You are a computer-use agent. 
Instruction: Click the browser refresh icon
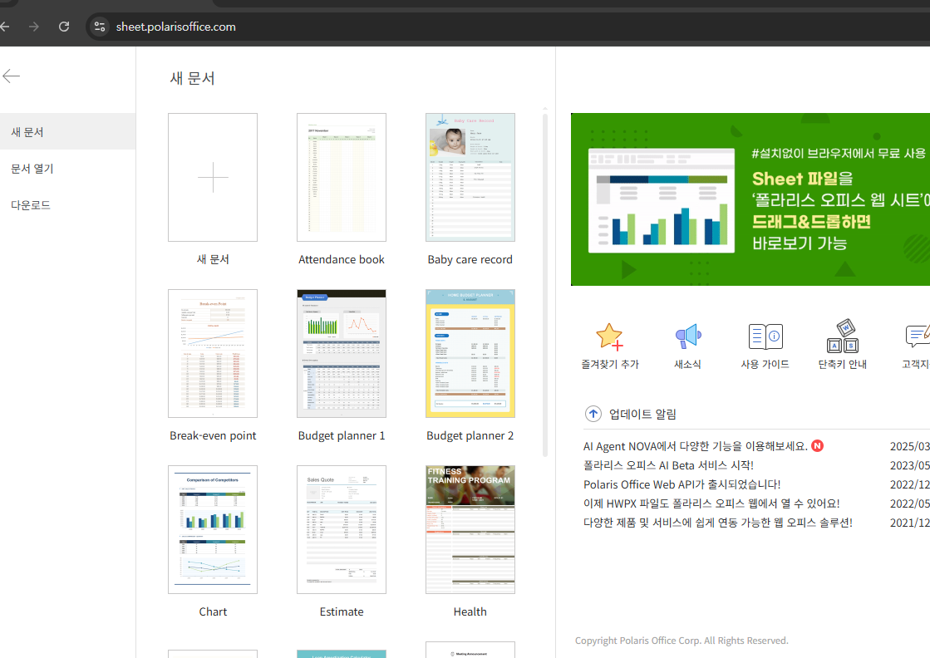(64, 26)
